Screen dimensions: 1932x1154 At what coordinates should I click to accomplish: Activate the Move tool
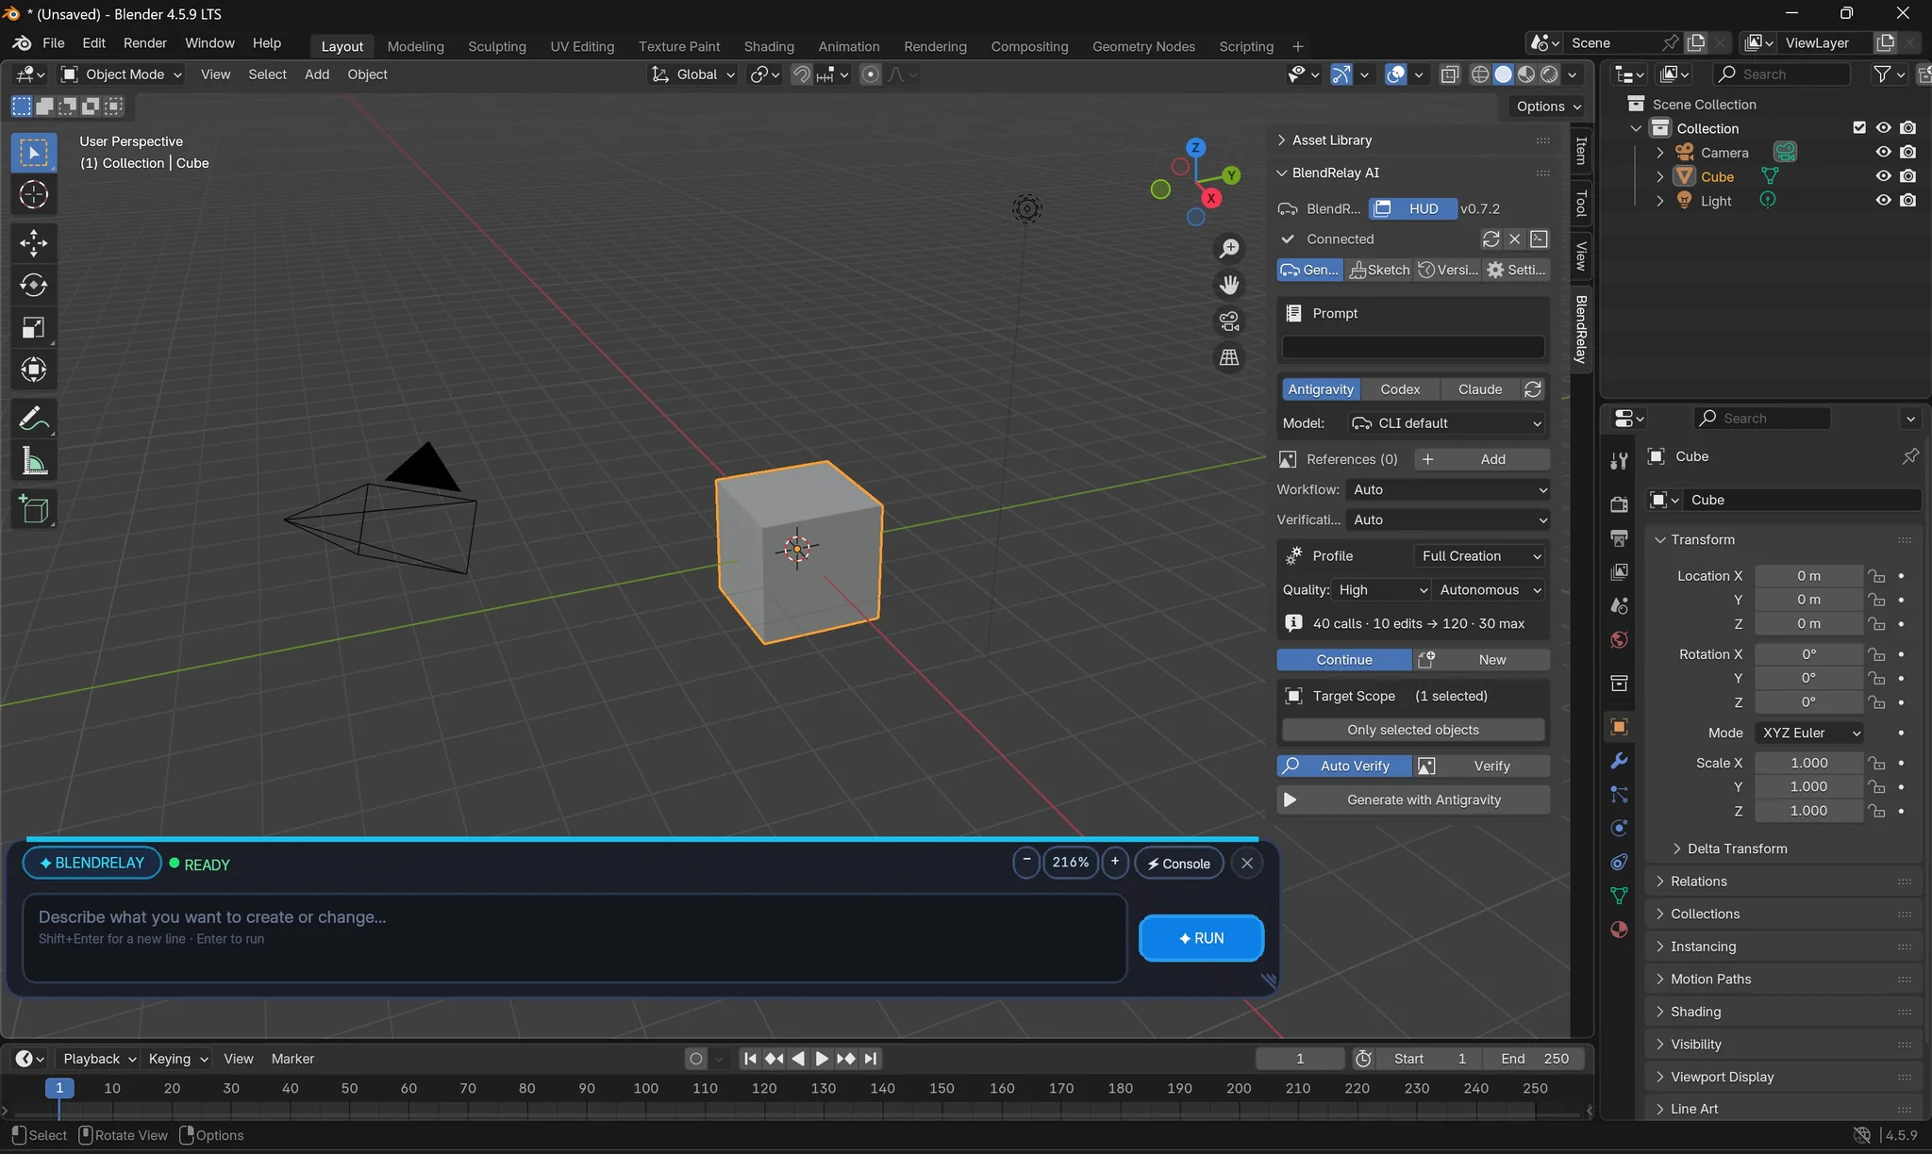[34, 243]
